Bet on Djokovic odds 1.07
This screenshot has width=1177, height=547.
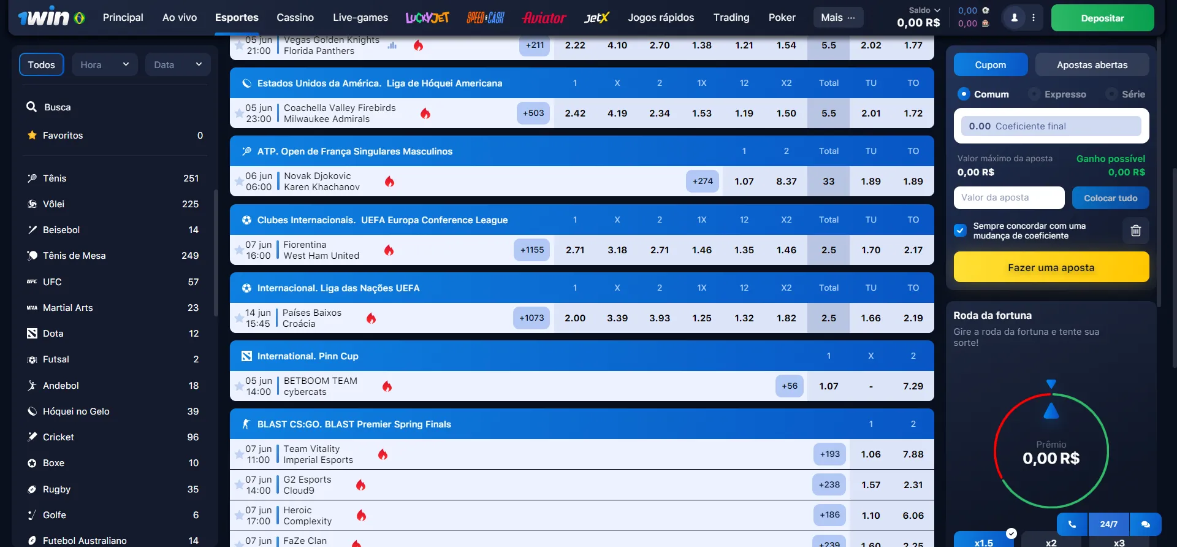(744, 182)
